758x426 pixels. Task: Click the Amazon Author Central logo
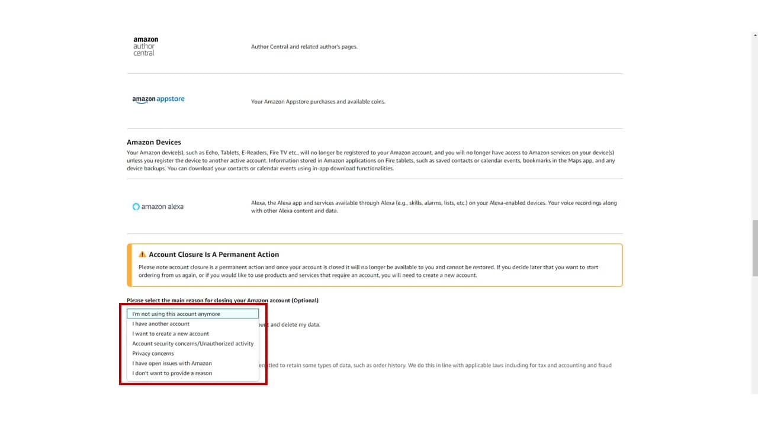tap(146, 46)
